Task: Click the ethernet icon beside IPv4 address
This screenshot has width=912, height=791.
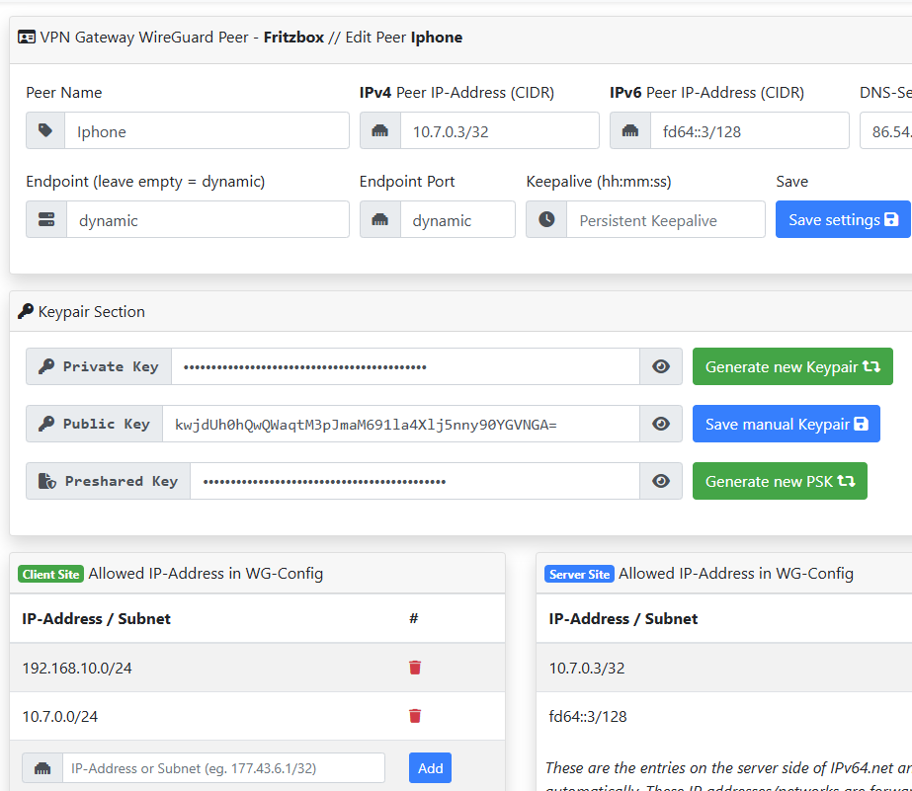Action: pos(379,131)
